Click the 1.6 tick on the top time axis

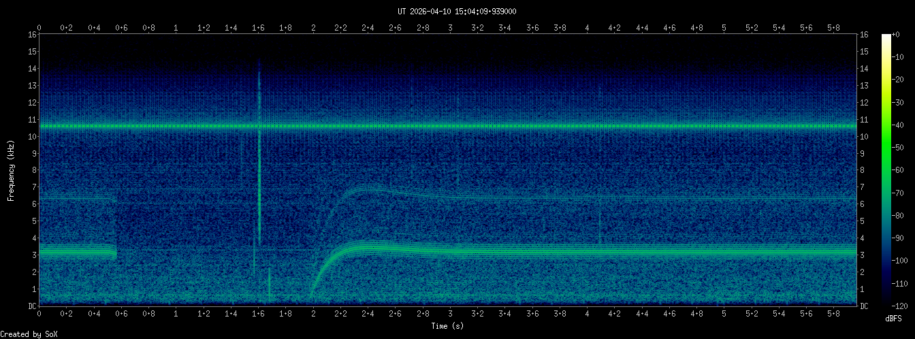[258, 28]
